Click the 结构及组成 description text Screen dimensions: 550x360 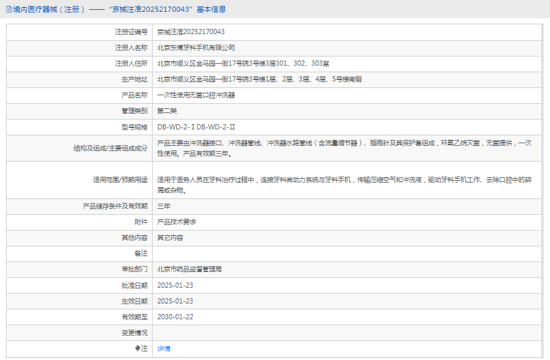tap(343, 148)
